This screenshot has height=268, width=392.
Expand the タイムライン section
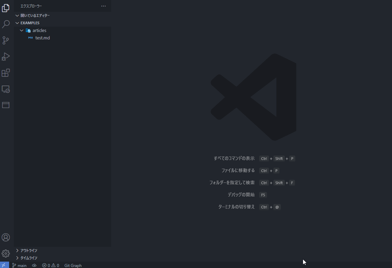point(17,258)
